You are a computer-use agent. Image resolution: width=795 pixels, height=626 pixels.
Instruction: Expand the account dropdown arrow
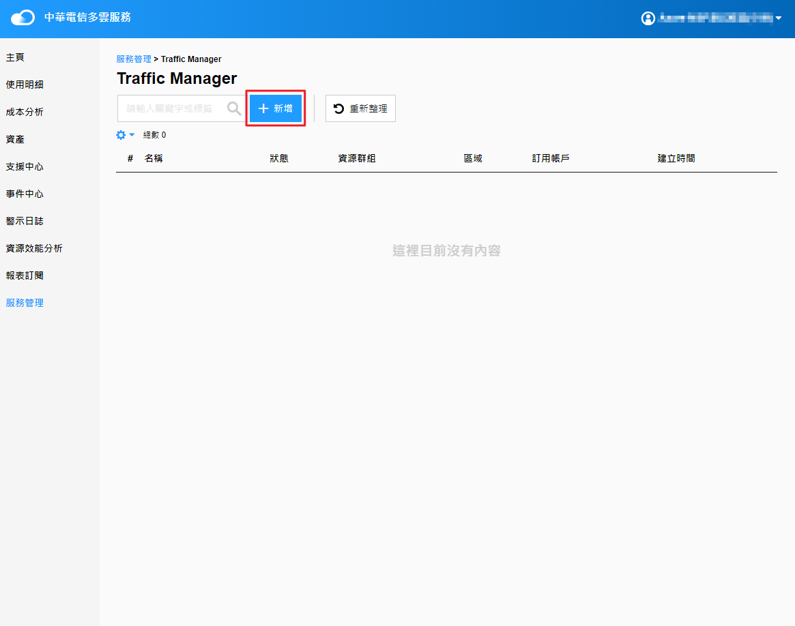click(778, 18)
